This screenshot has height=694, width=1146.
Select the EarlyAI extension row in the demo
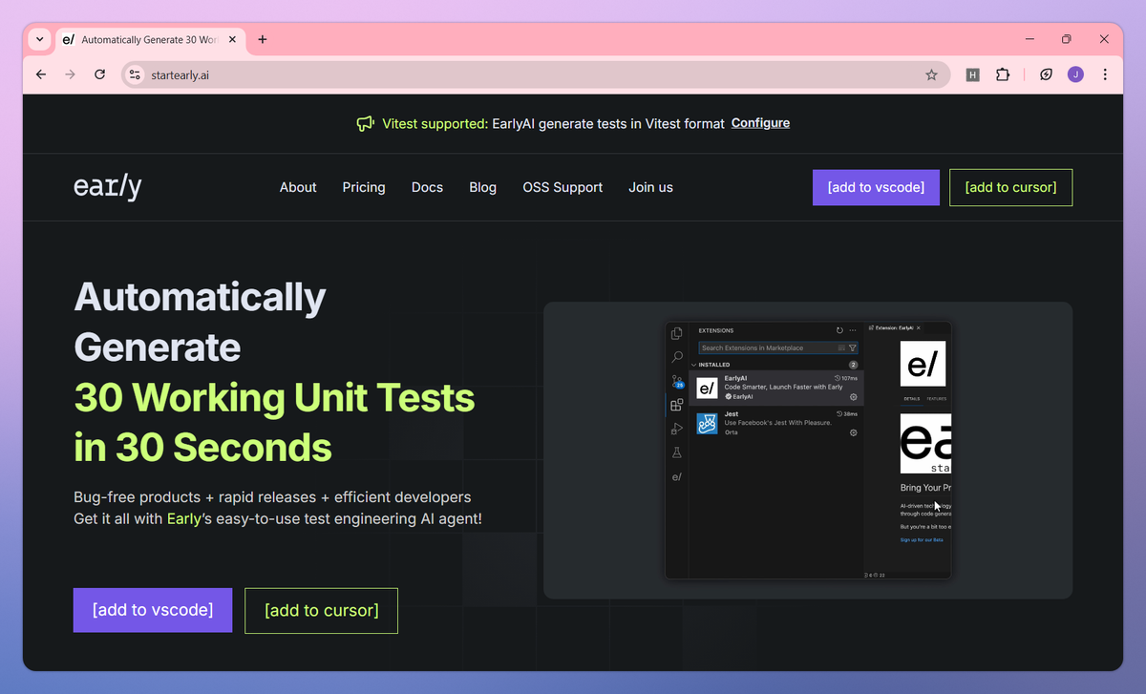(776, 388)
